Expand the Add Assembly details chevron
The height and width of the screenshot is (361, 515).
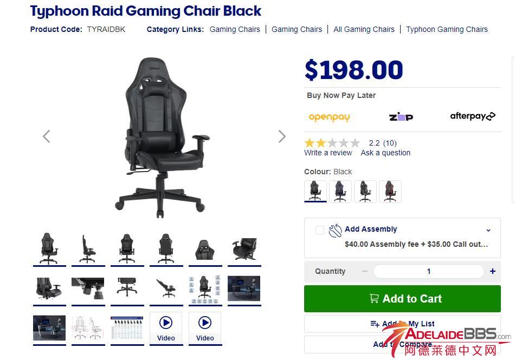[x=488, y=230]
